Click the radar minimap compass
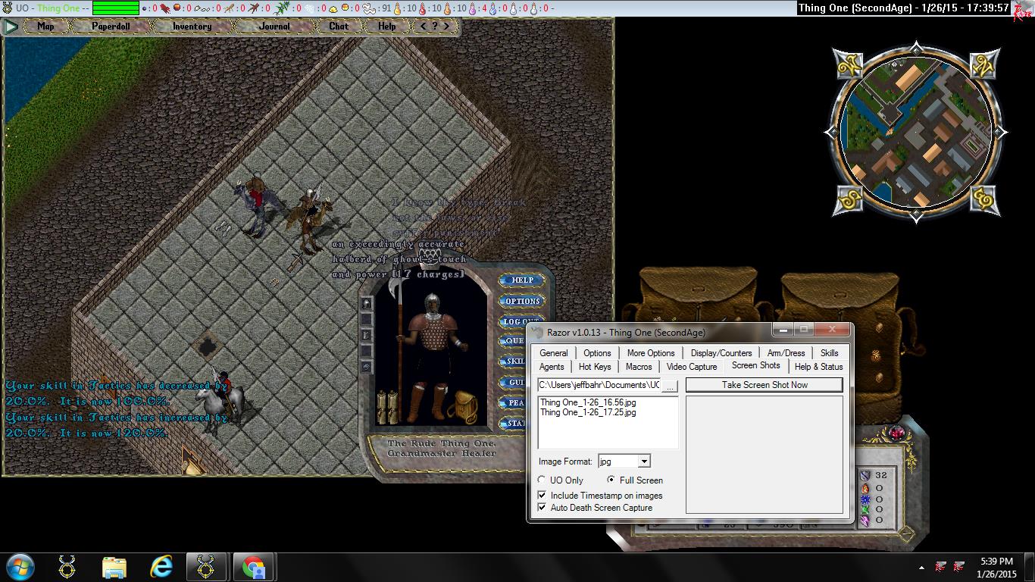Viewport: 1035px width, 582px height. pos(916,133)
